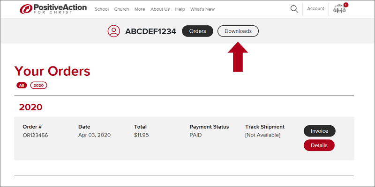Image resolution: width=375 pixels, height=187 pixels.
Task: Click the Not Available tracking text
Action: [x=262, y=135]
